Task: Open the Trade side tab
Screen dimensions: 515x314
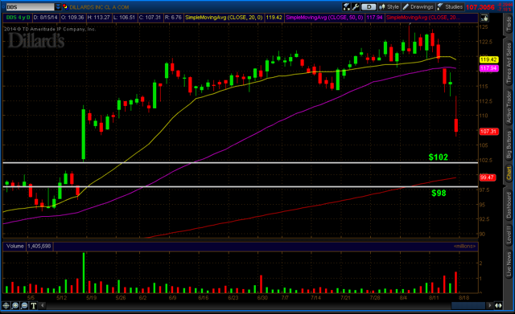Action: tap(509, 24)
